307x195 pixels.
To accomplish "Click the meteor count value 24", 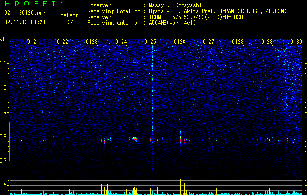I will (x=71, y=22).
